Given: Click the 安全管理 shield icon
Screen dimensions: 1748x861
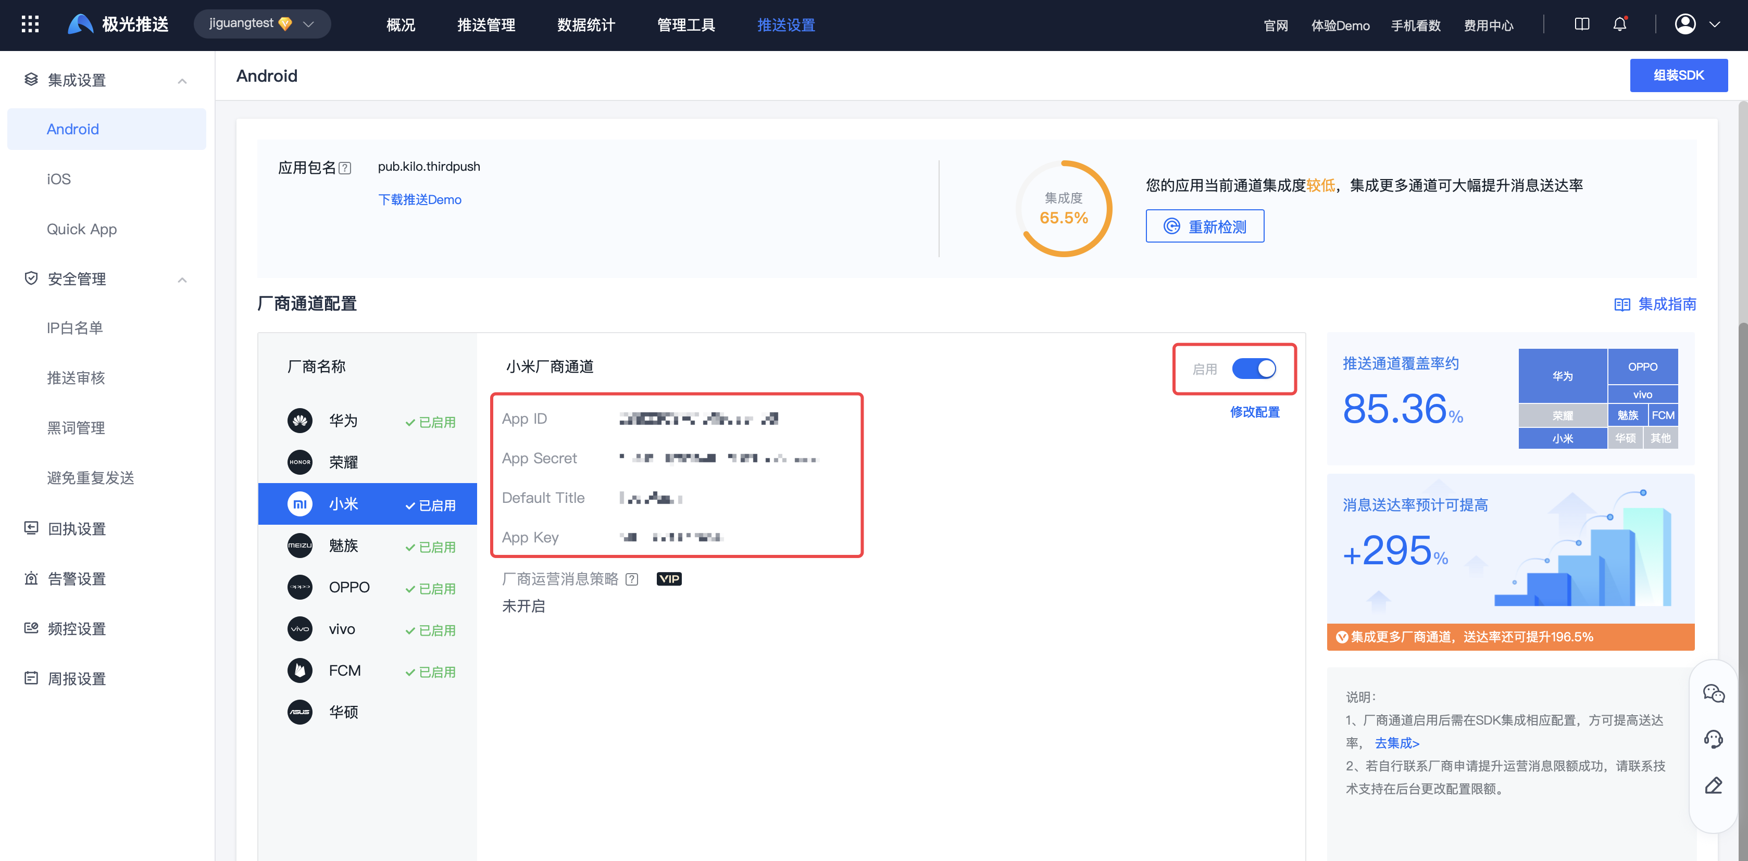Looking at the screenshot, I should (31, 278).
